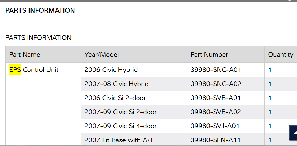Click the 2007-09 Civic Si 2-door cell
297x146 pixels.
click(x=120, y=112)
